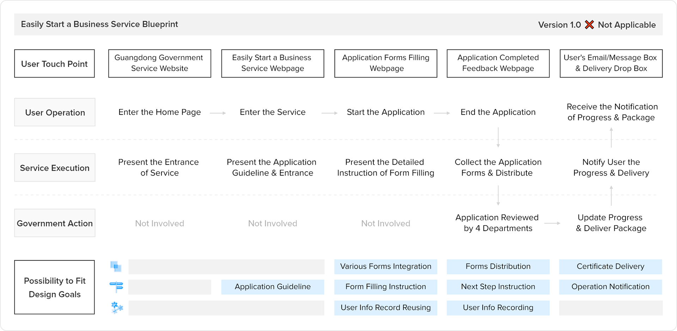Click 'Enter the Service' text
677x331 pixels.
coord(273,112)
